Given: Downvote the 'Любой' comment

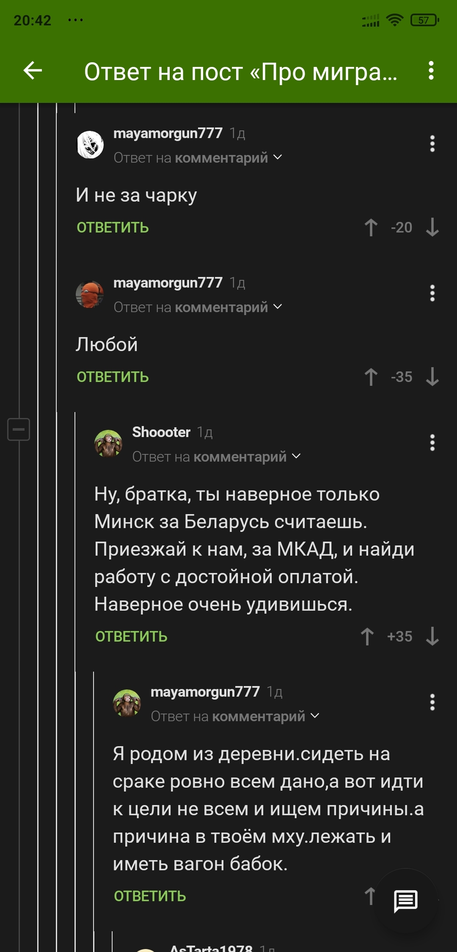Looking at the screenshot, I should [432, 377].
